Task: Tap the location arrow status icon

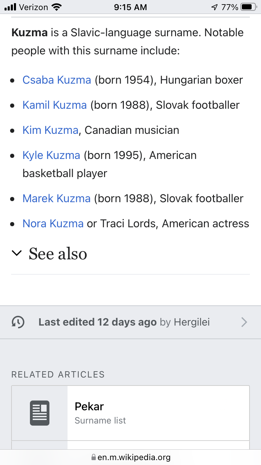Action: click(214, 7)
